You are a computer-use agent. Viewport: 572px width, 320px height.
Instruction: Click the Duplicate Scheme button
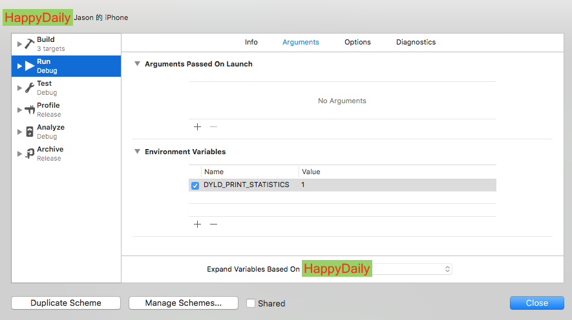(x=66, y=303)
